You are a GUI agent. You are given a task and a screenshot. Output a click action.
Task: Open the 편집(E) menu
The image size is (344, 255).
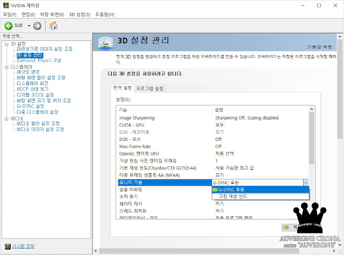click(28, 15)
